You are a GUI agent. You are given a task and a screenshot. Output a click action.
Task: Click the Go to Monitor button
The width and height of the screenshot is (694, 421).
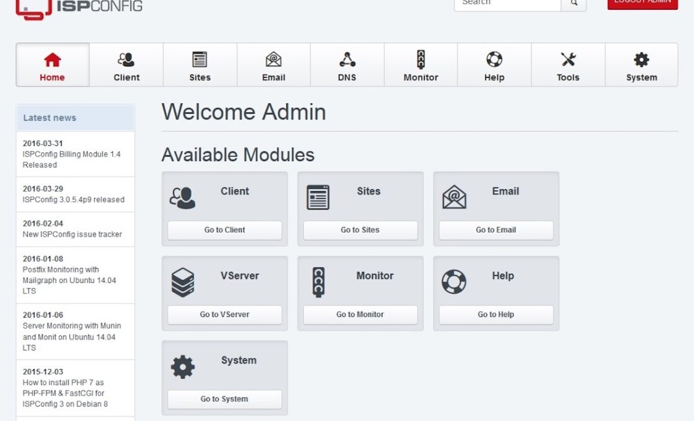point(360,315)
